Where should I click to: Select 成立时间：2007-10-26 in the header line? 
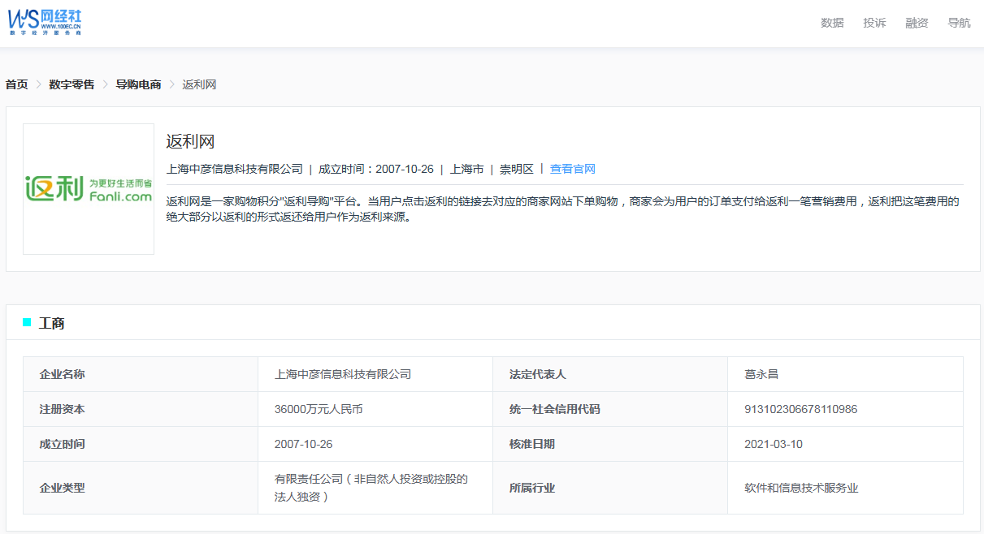tap(376, 169)
